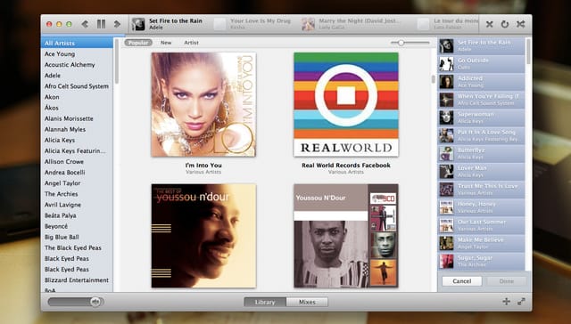
Task: Pause the currently playing song
Action: [101, 24]
